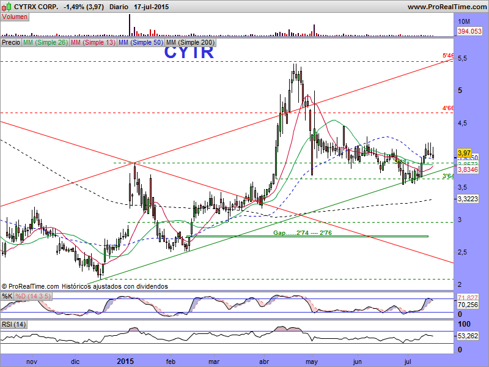Select the 71,827 stochastic value tag

tap(468, 297)
